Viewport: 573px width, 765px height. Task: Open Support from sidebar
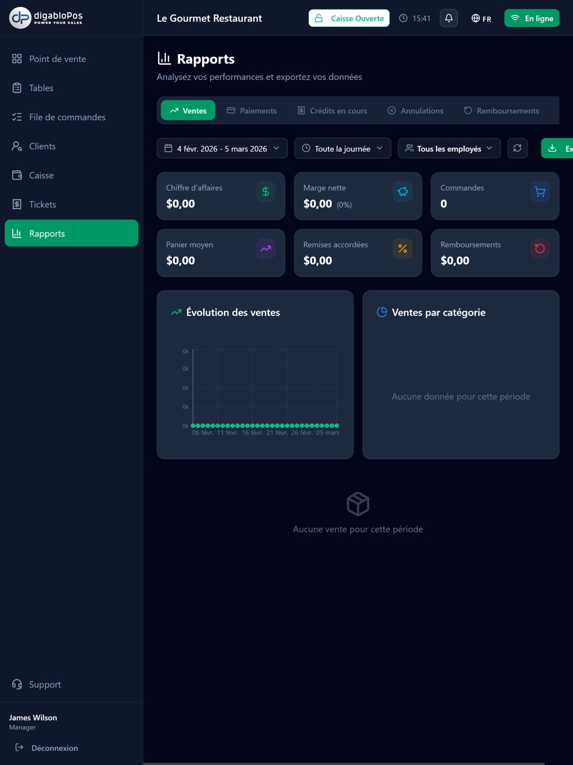(x=71, y=684)
